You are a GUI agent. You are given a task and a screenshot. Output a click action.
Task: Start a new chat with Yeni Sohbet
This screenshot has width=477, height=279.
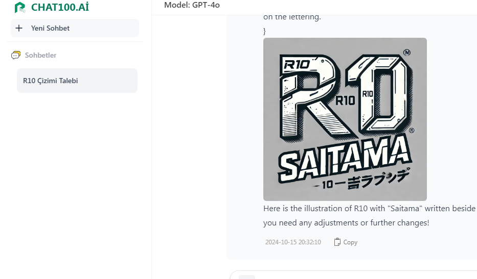click(75, 28)
